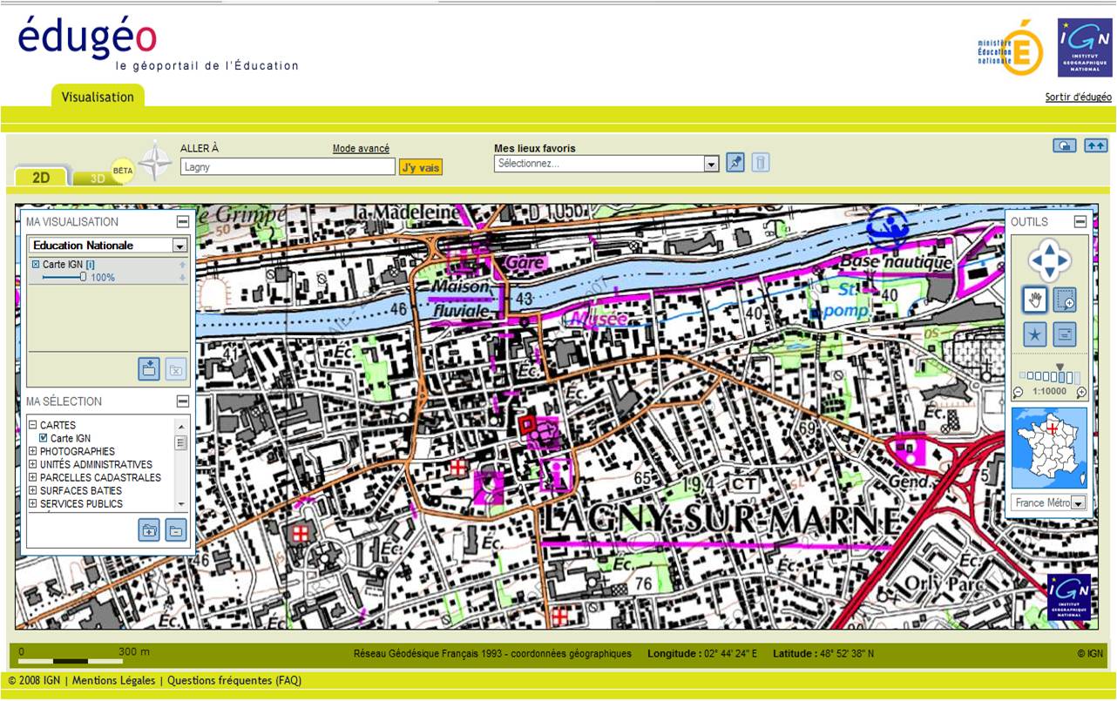Expand the SERVICES PUBLICS node
The image size is (1117, 701).
pyautogui.click(x=32, y=504)
